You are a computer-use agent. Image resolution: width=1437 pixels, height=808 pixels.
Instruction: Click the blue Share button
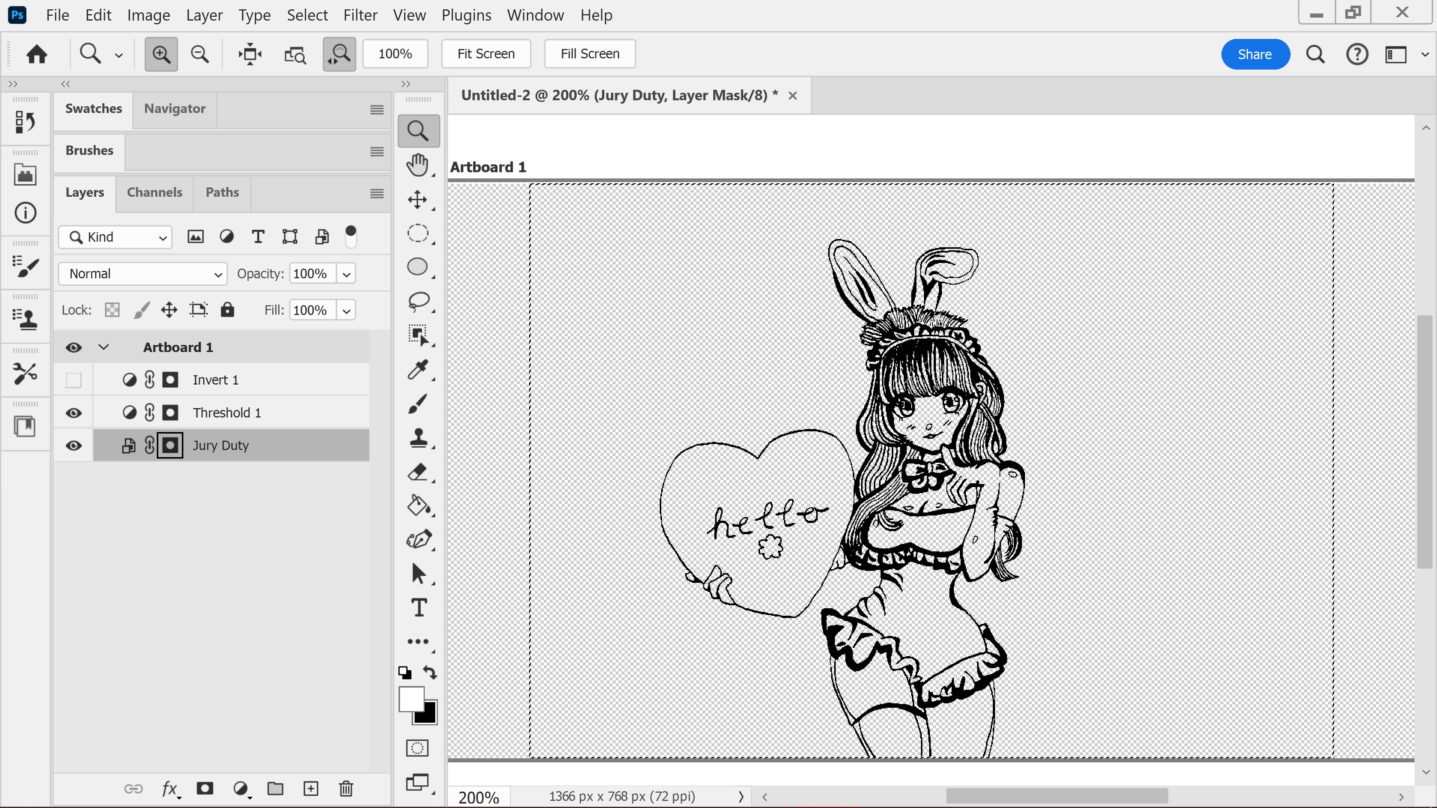pyautogui.click(x=1254, y=54)
